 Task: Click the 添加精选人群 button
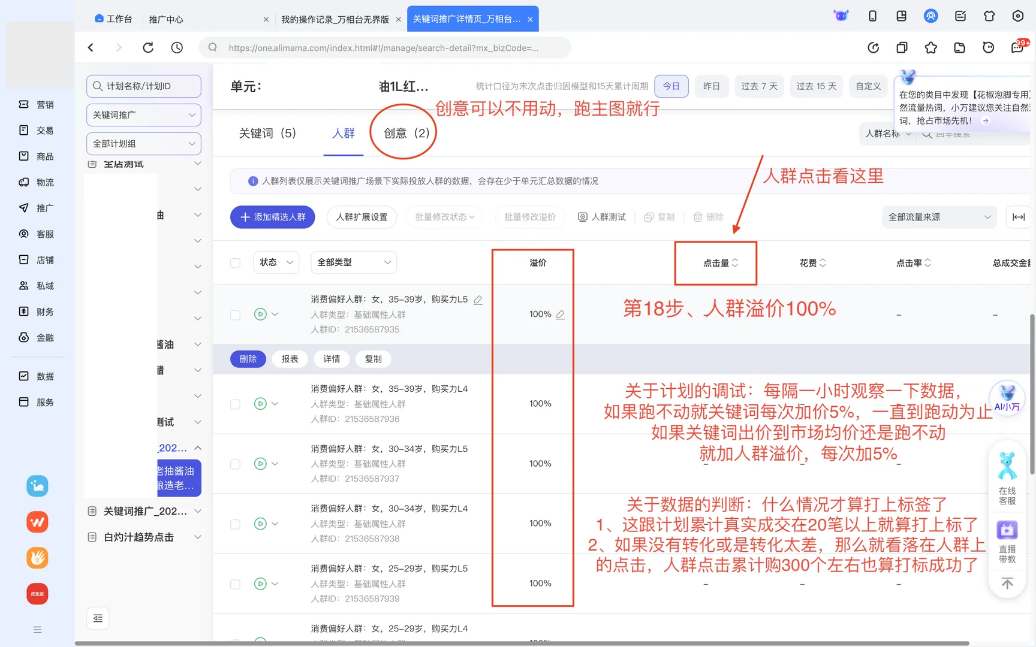click(x=272, y=217)
